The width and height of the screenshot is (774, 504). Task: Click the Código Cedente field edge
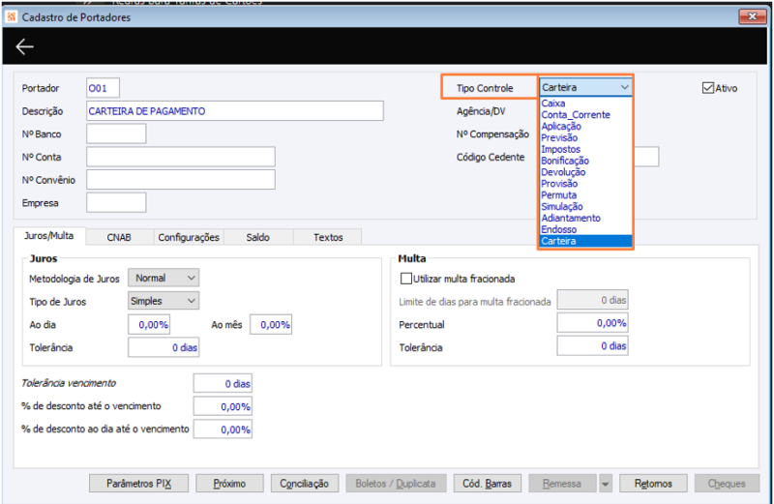(x=646, y=157)
